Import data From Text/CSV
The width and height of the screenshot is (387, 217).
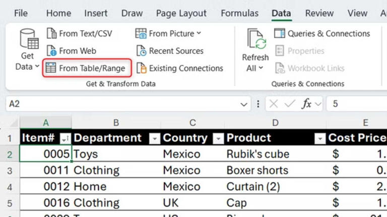79,34
